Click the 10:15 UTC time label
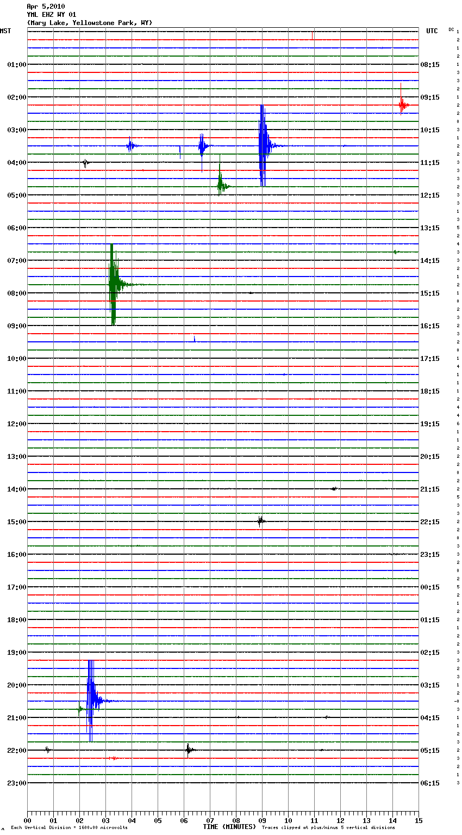 (x=430, y=130)
